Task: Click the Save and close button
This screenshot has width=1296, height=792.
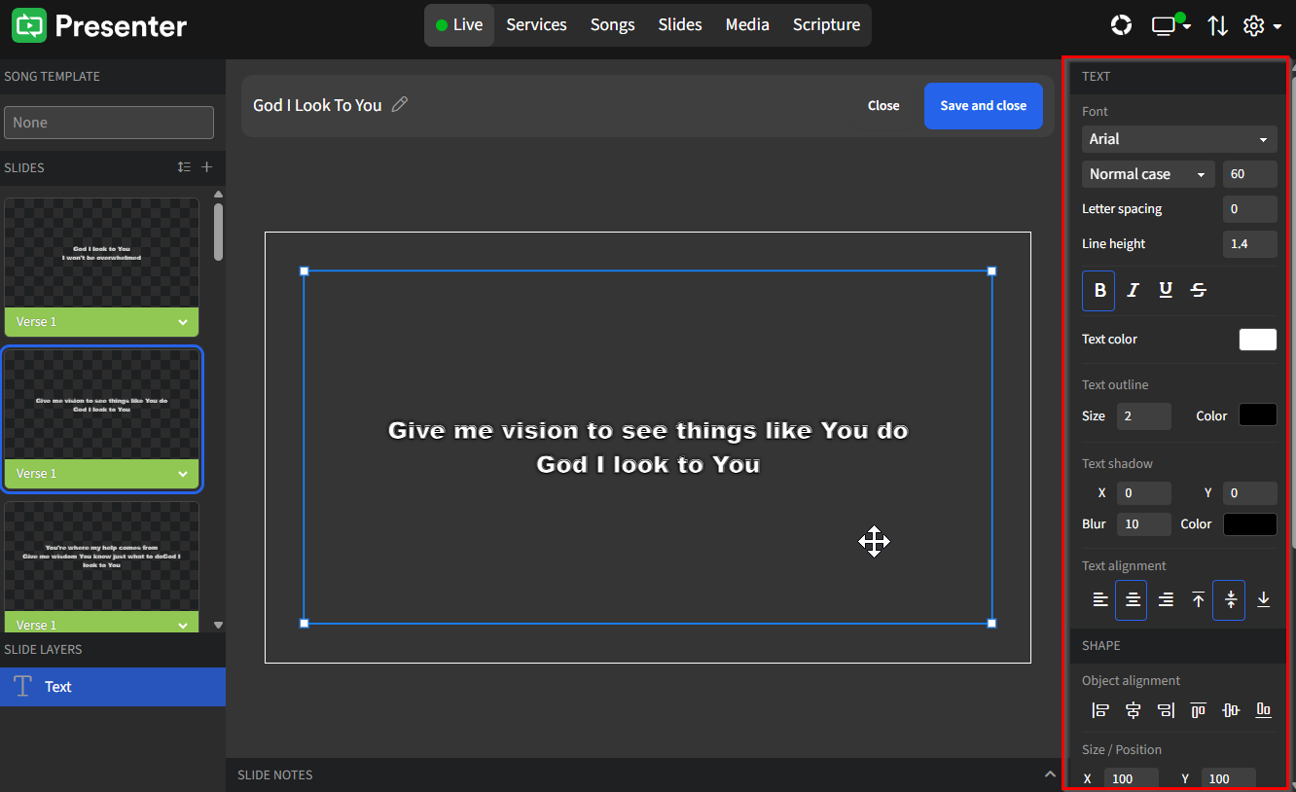Action: click(983, 105)
